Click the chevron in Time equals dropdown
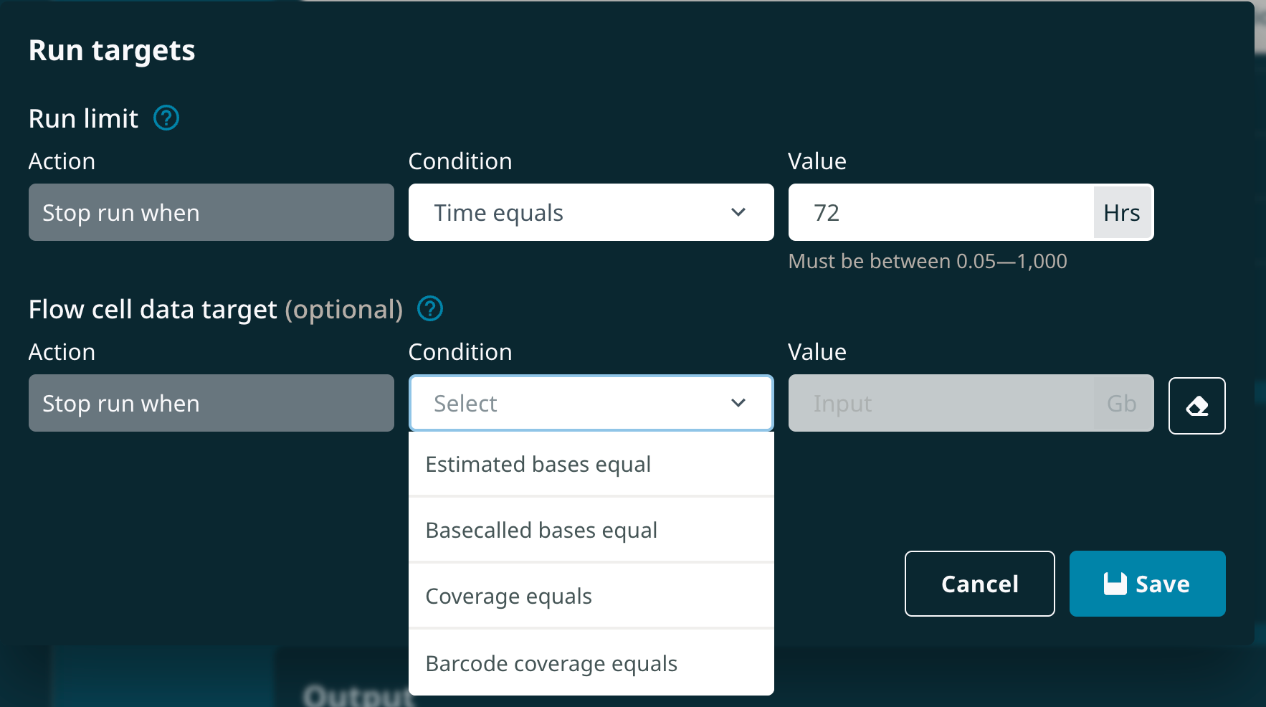This screenshot has height=707, width=1266. pos(738,212)
